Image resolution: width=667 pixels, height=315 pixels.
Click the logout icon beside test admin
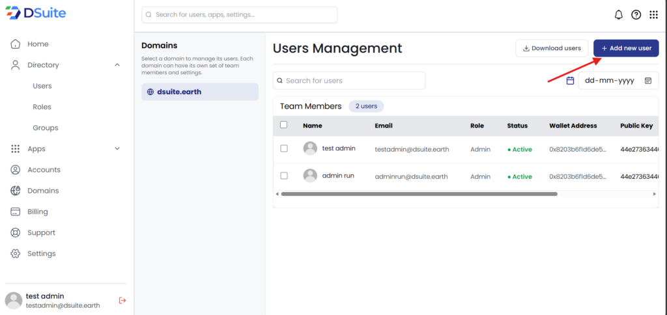(122, 300)
